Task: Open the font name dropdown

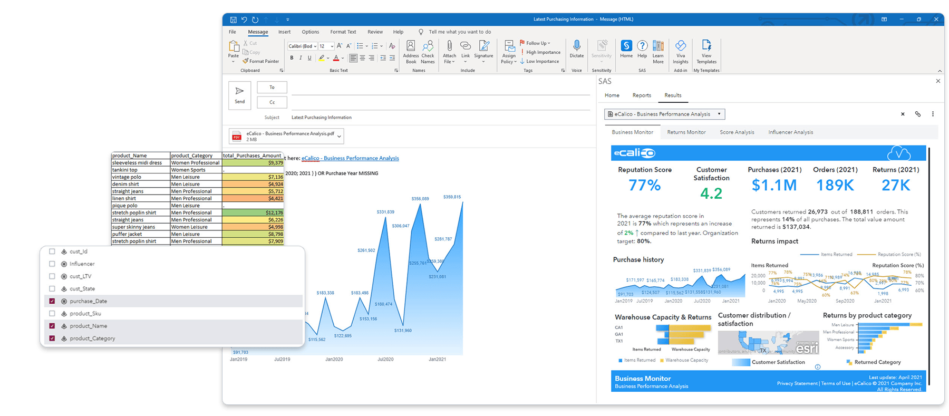Action: 315,46
